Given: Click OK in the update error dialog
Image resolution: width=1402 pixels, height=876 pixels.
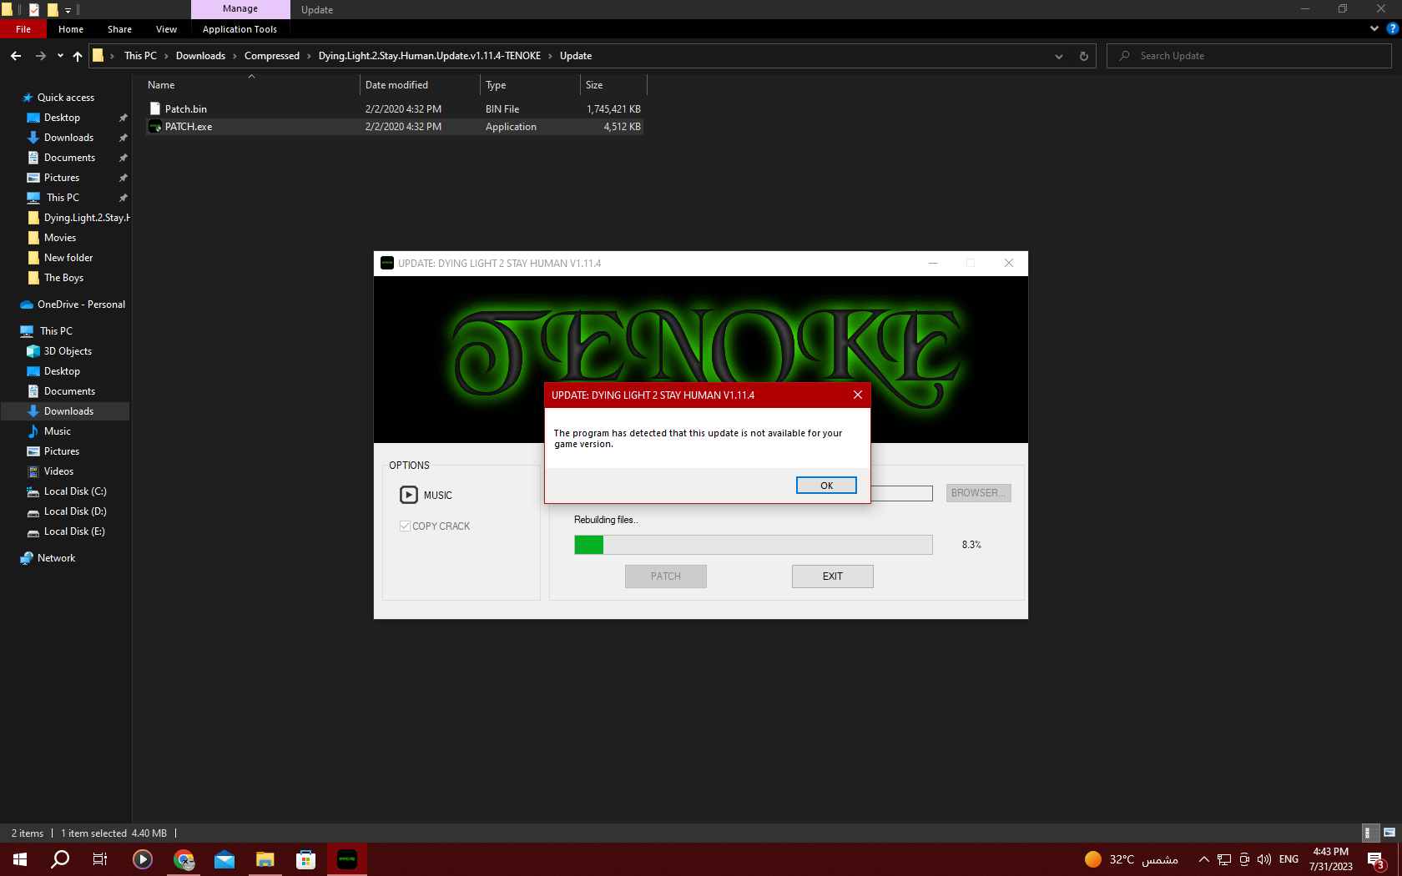Looking at the screenshot, I should tap(826, 486).
